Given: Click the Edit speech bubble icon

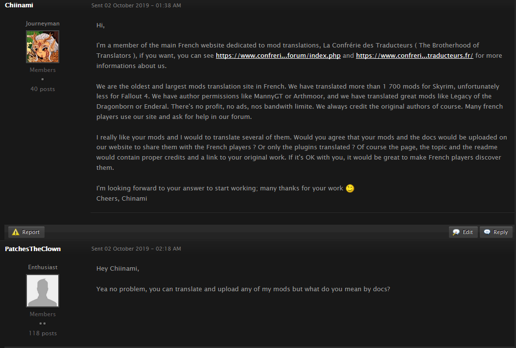Looking at the screenshot, I should coord(456,232).
